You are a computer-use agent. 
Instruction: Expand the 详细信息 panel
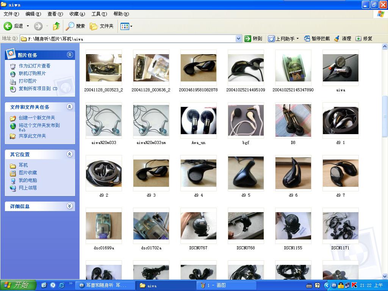pyautogui.click(x=70, y=206)
